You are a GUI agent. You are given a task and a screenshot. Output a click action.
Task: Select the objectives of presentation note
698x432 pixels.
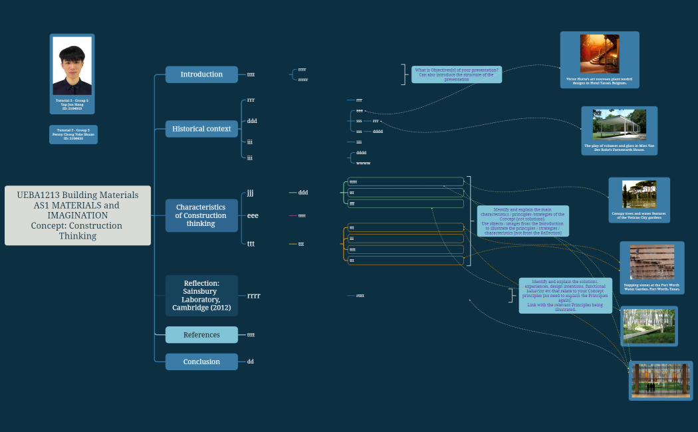456,74
